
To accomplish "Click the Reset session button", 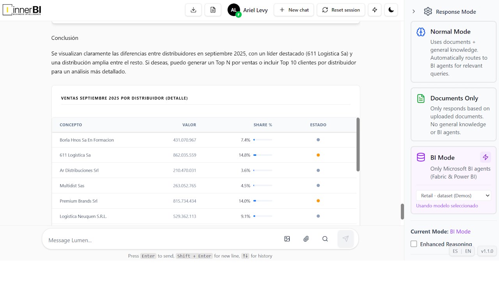I will 341,10.
